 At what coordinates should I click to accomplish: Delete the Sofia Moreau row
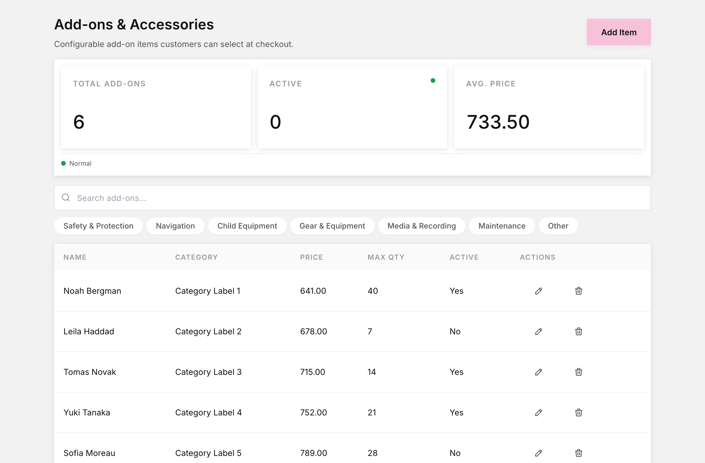pos(578,453)
